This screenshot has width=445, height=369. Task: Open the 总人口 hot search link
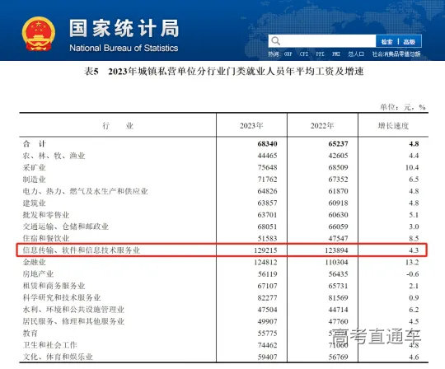tap(356, 54)
